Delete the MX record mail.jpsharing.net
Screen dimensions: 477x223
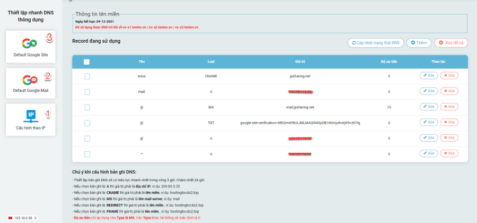click(449, 107)
